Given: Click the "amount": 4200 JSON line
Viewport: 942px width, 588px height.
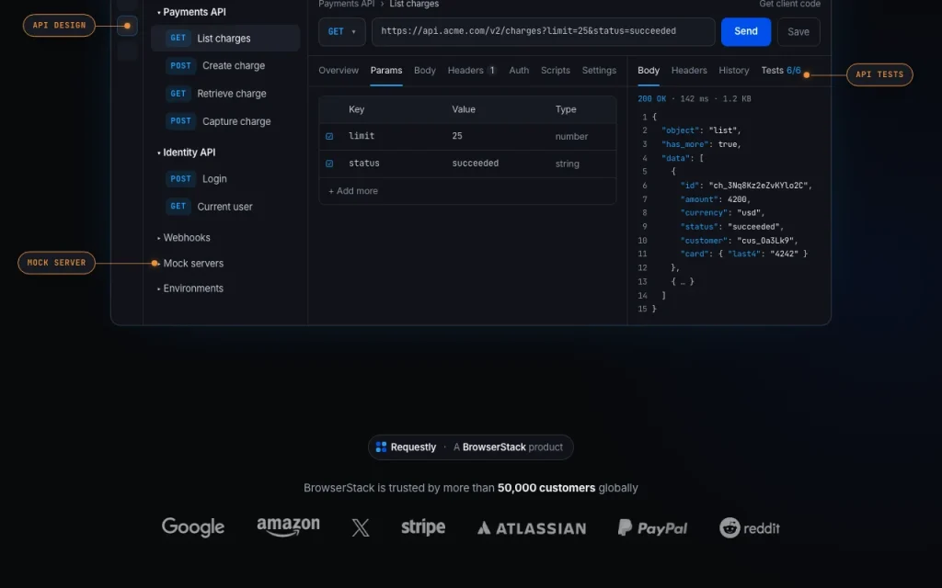Looking at the screenshot, I should [x=716, y=199].
